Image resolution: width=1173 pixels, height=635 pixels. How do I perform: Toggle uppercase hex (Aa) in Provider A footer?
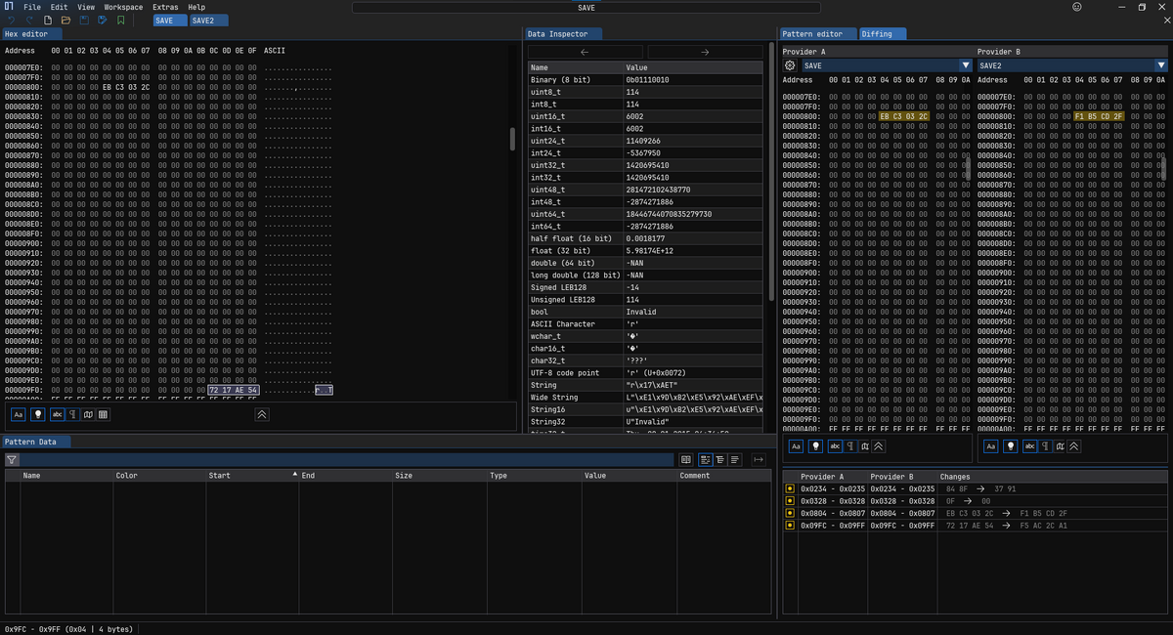[x=796, y=446]
